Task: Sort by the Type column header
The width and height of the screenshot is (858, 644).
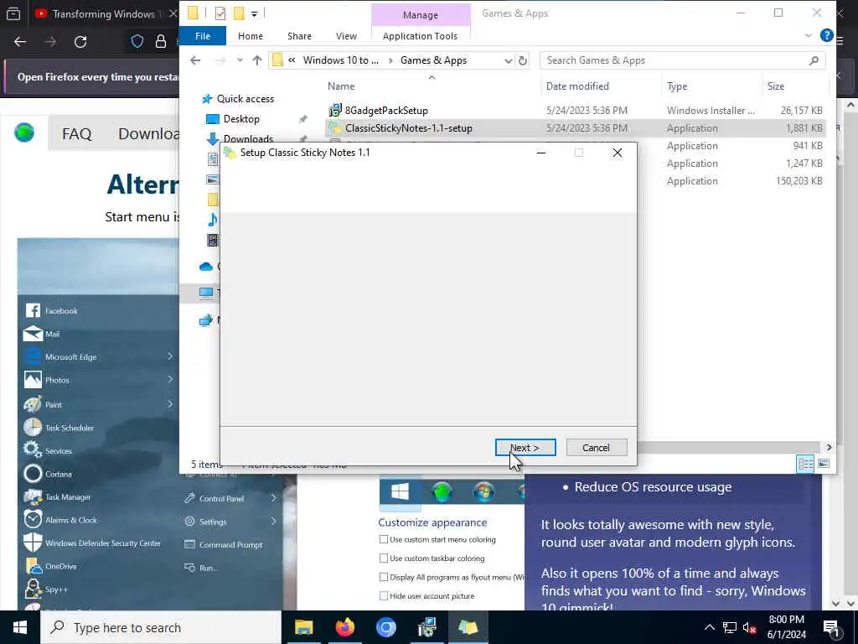Action: click(677, 86)
